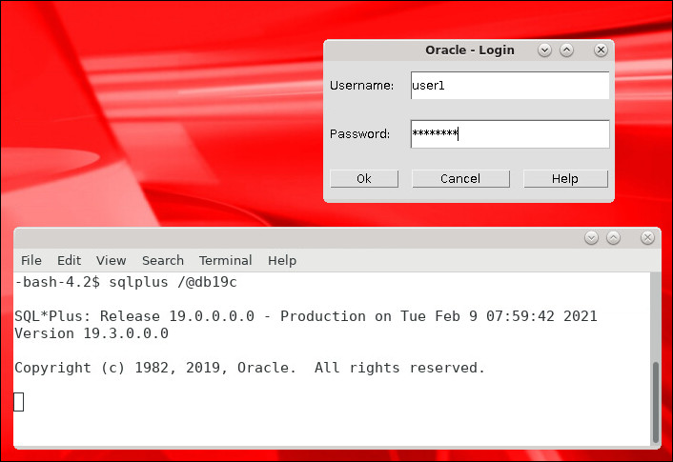Open Help in the Oracle login dialog

[565, 178]
